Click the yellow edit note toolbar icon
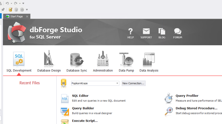This screenshot has height=124, width=222. coord(10,10)
